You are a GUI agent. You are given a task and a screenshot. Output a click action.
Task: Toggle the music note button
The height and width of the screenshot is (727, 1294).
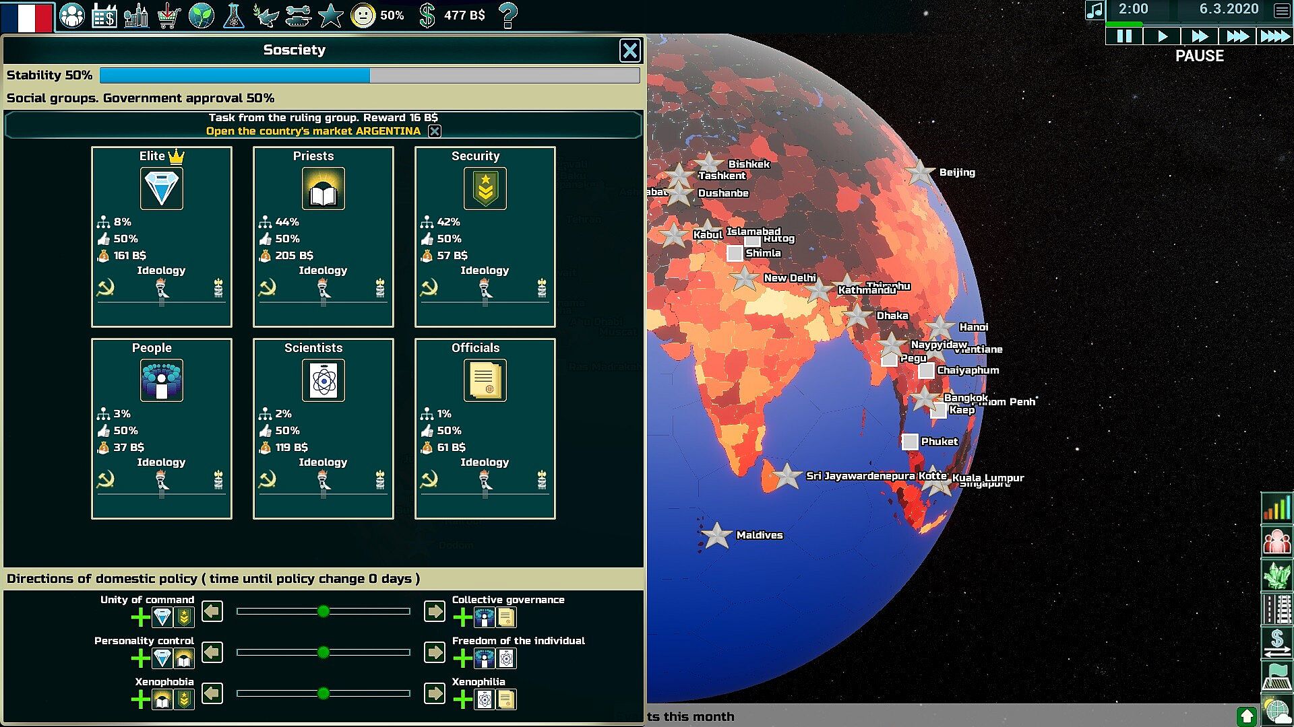point(1095,10)
